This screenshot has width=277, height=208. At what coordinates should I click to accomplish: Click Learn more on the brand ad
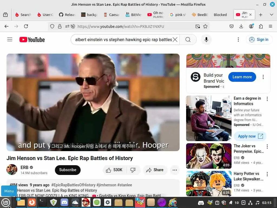pyautogui.click(x=242, y=77)
